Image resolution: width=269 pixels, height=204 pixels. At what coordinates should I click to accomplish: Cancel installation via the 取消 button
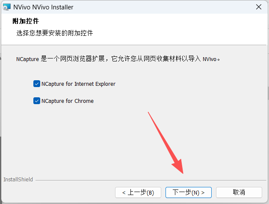coord(239,192)
